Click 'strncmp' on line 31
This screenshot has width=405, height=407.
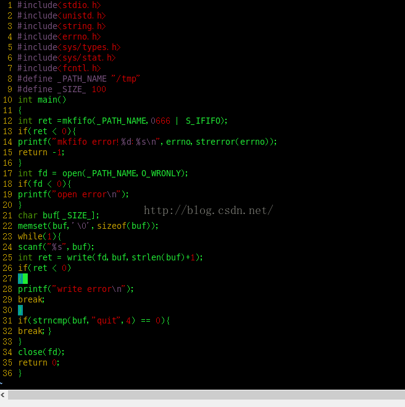pyautogui.click(x=50, y=320)
